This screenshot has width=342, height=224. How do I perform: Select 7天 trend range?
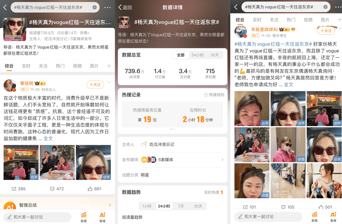point(181,206)
